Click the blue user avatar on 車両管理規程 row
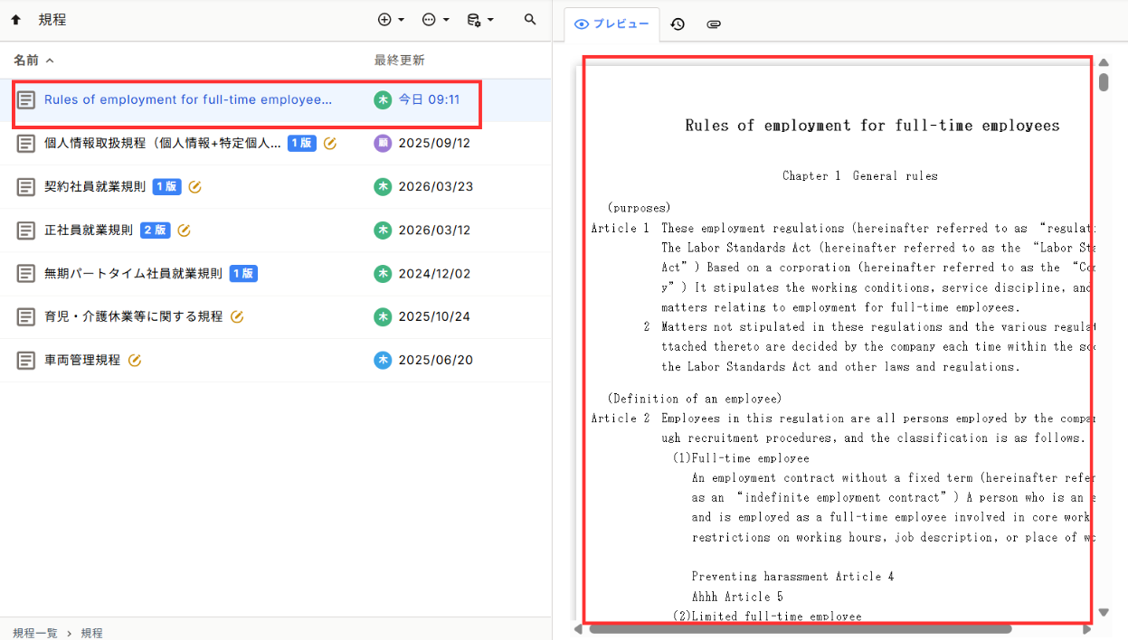Viewport: 1128px width, 640px height. [x=383, y=361]
